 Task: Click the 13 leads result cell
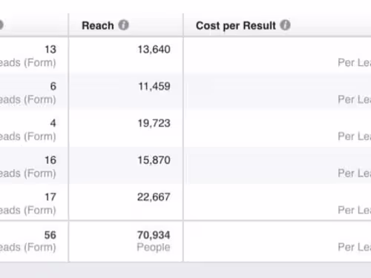[x=34, y=56]
